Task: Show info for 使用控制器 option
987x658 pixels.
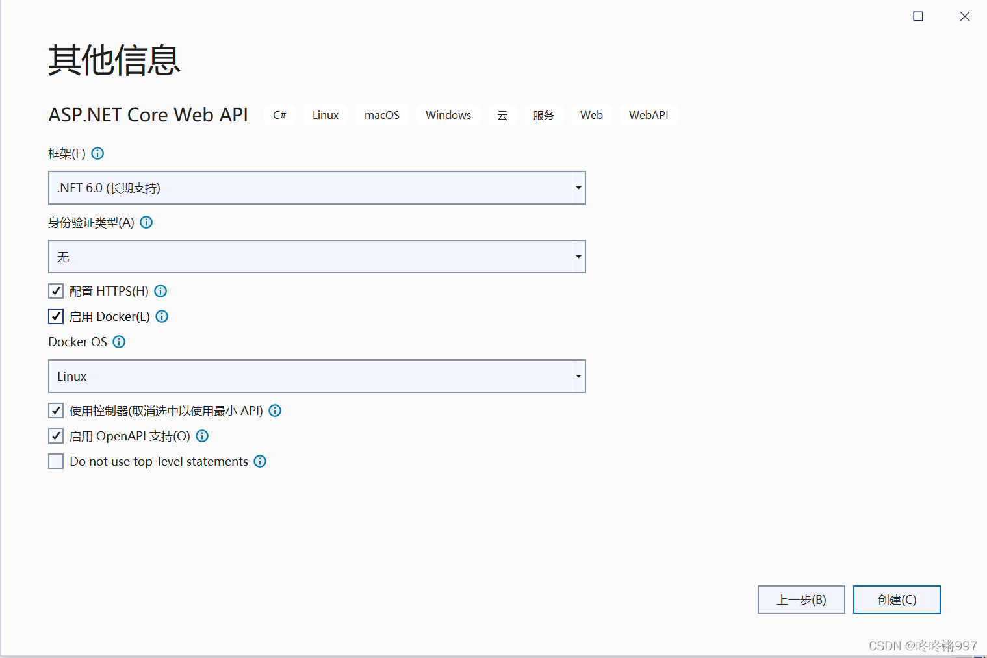Action: point(275,411)
